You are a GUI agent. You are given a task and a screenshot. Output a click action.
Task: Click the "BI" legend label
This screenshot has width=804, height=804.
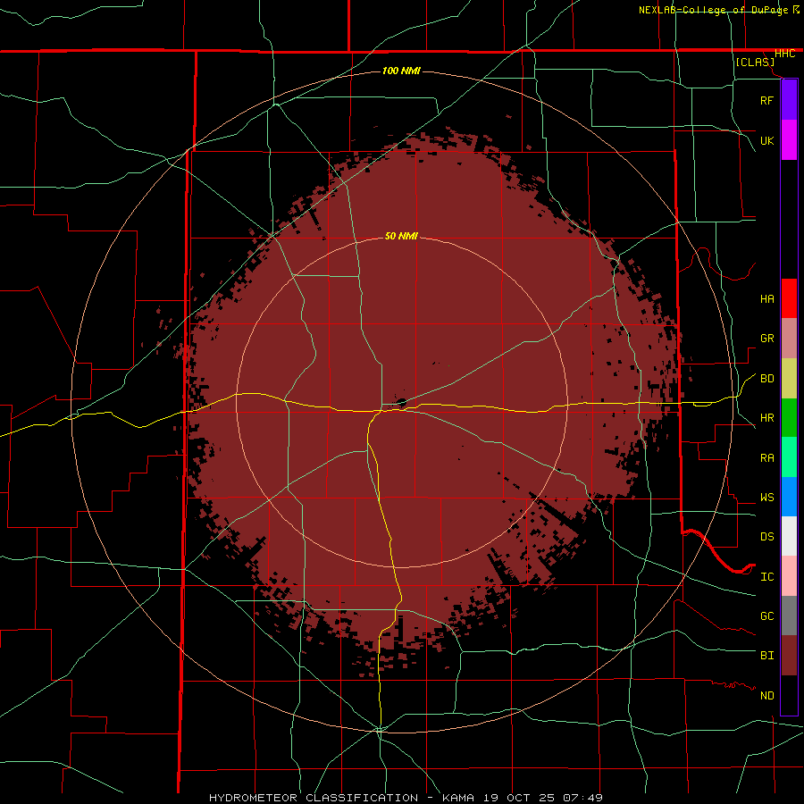coord(766,656)
